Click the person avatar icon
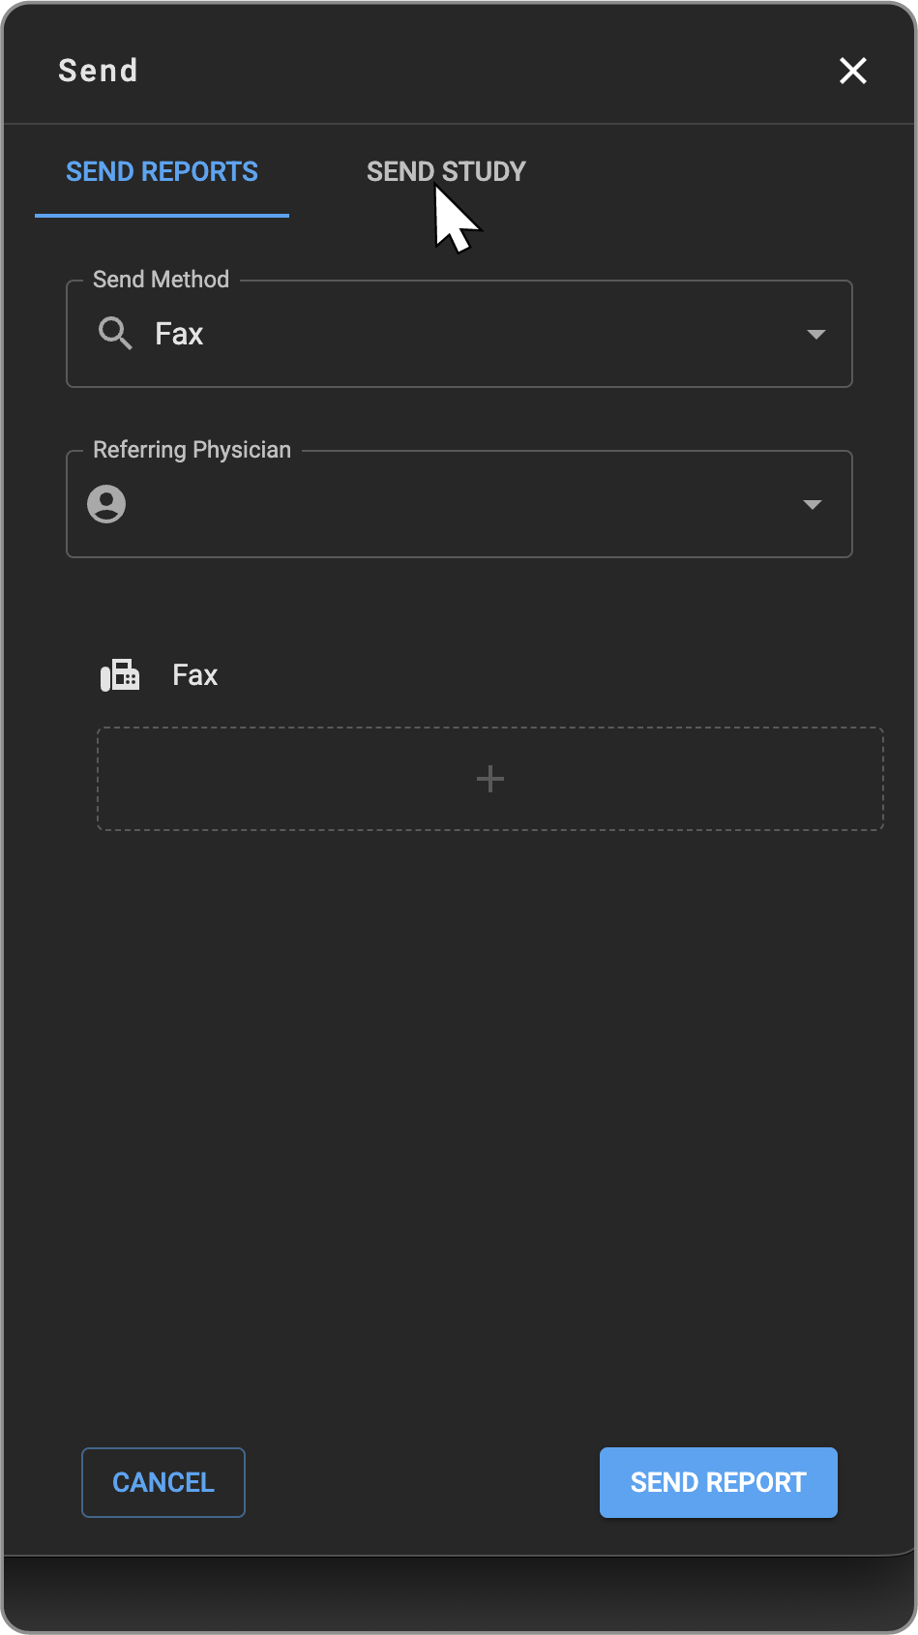The height and width of the screenshot is (1635, 918). [106, 504]
